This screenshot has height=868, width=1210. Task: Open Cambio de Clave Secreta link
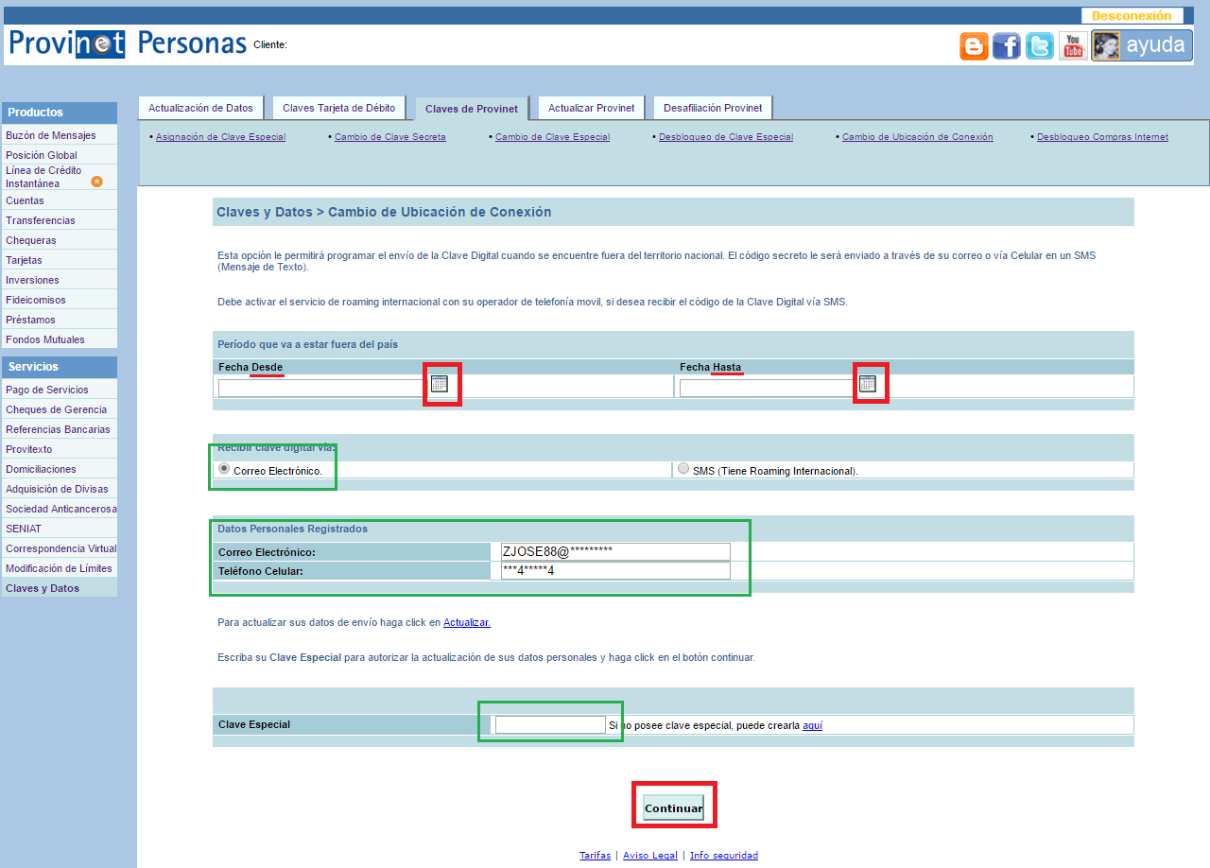(390, 137)
